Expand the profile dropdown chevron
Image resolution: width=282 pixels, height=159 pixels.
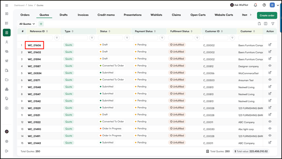pos(278,5)
